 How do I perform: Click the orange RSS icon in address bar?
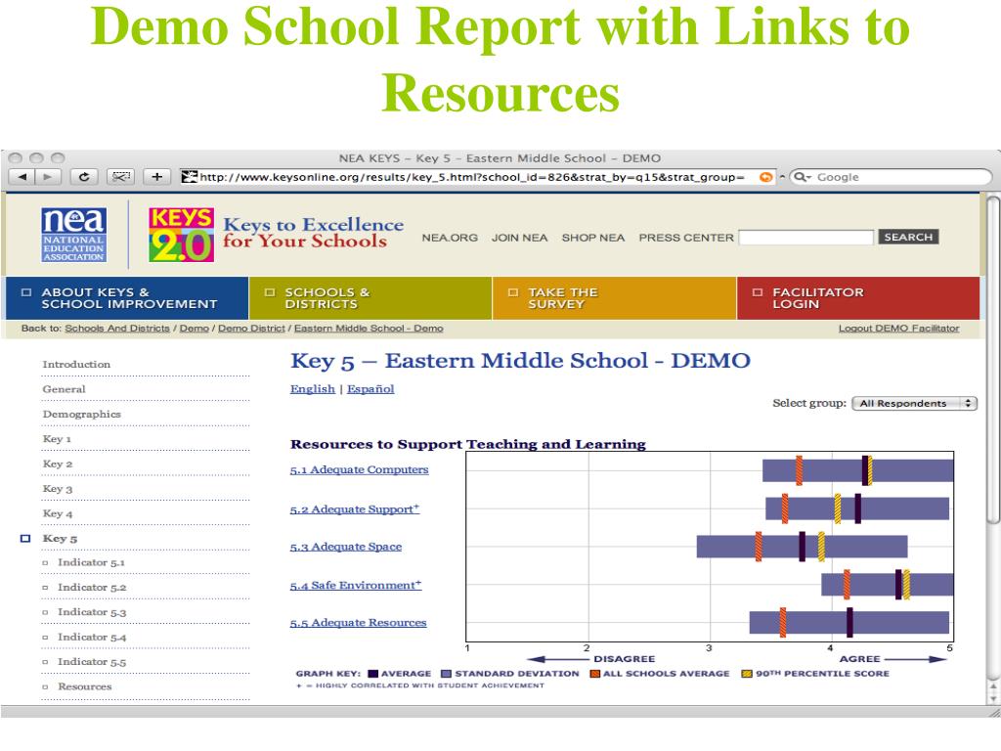click(x=765, y=177)
